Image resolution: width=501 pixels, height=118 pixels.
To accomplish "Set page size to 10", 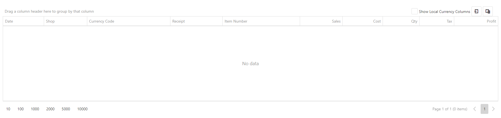I will (8, 109).
